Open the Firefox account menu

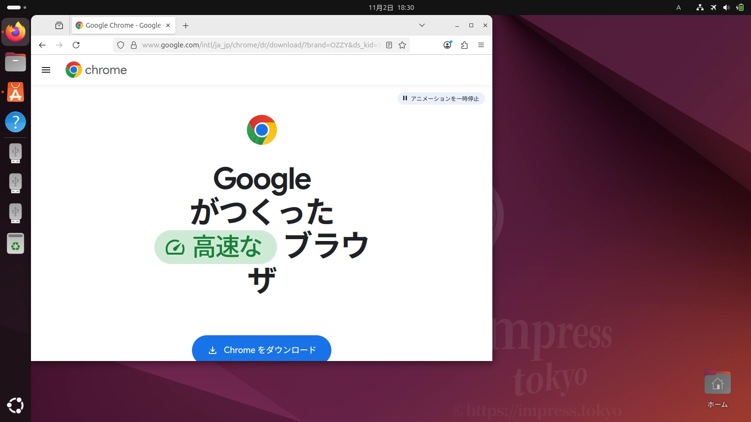447,45
